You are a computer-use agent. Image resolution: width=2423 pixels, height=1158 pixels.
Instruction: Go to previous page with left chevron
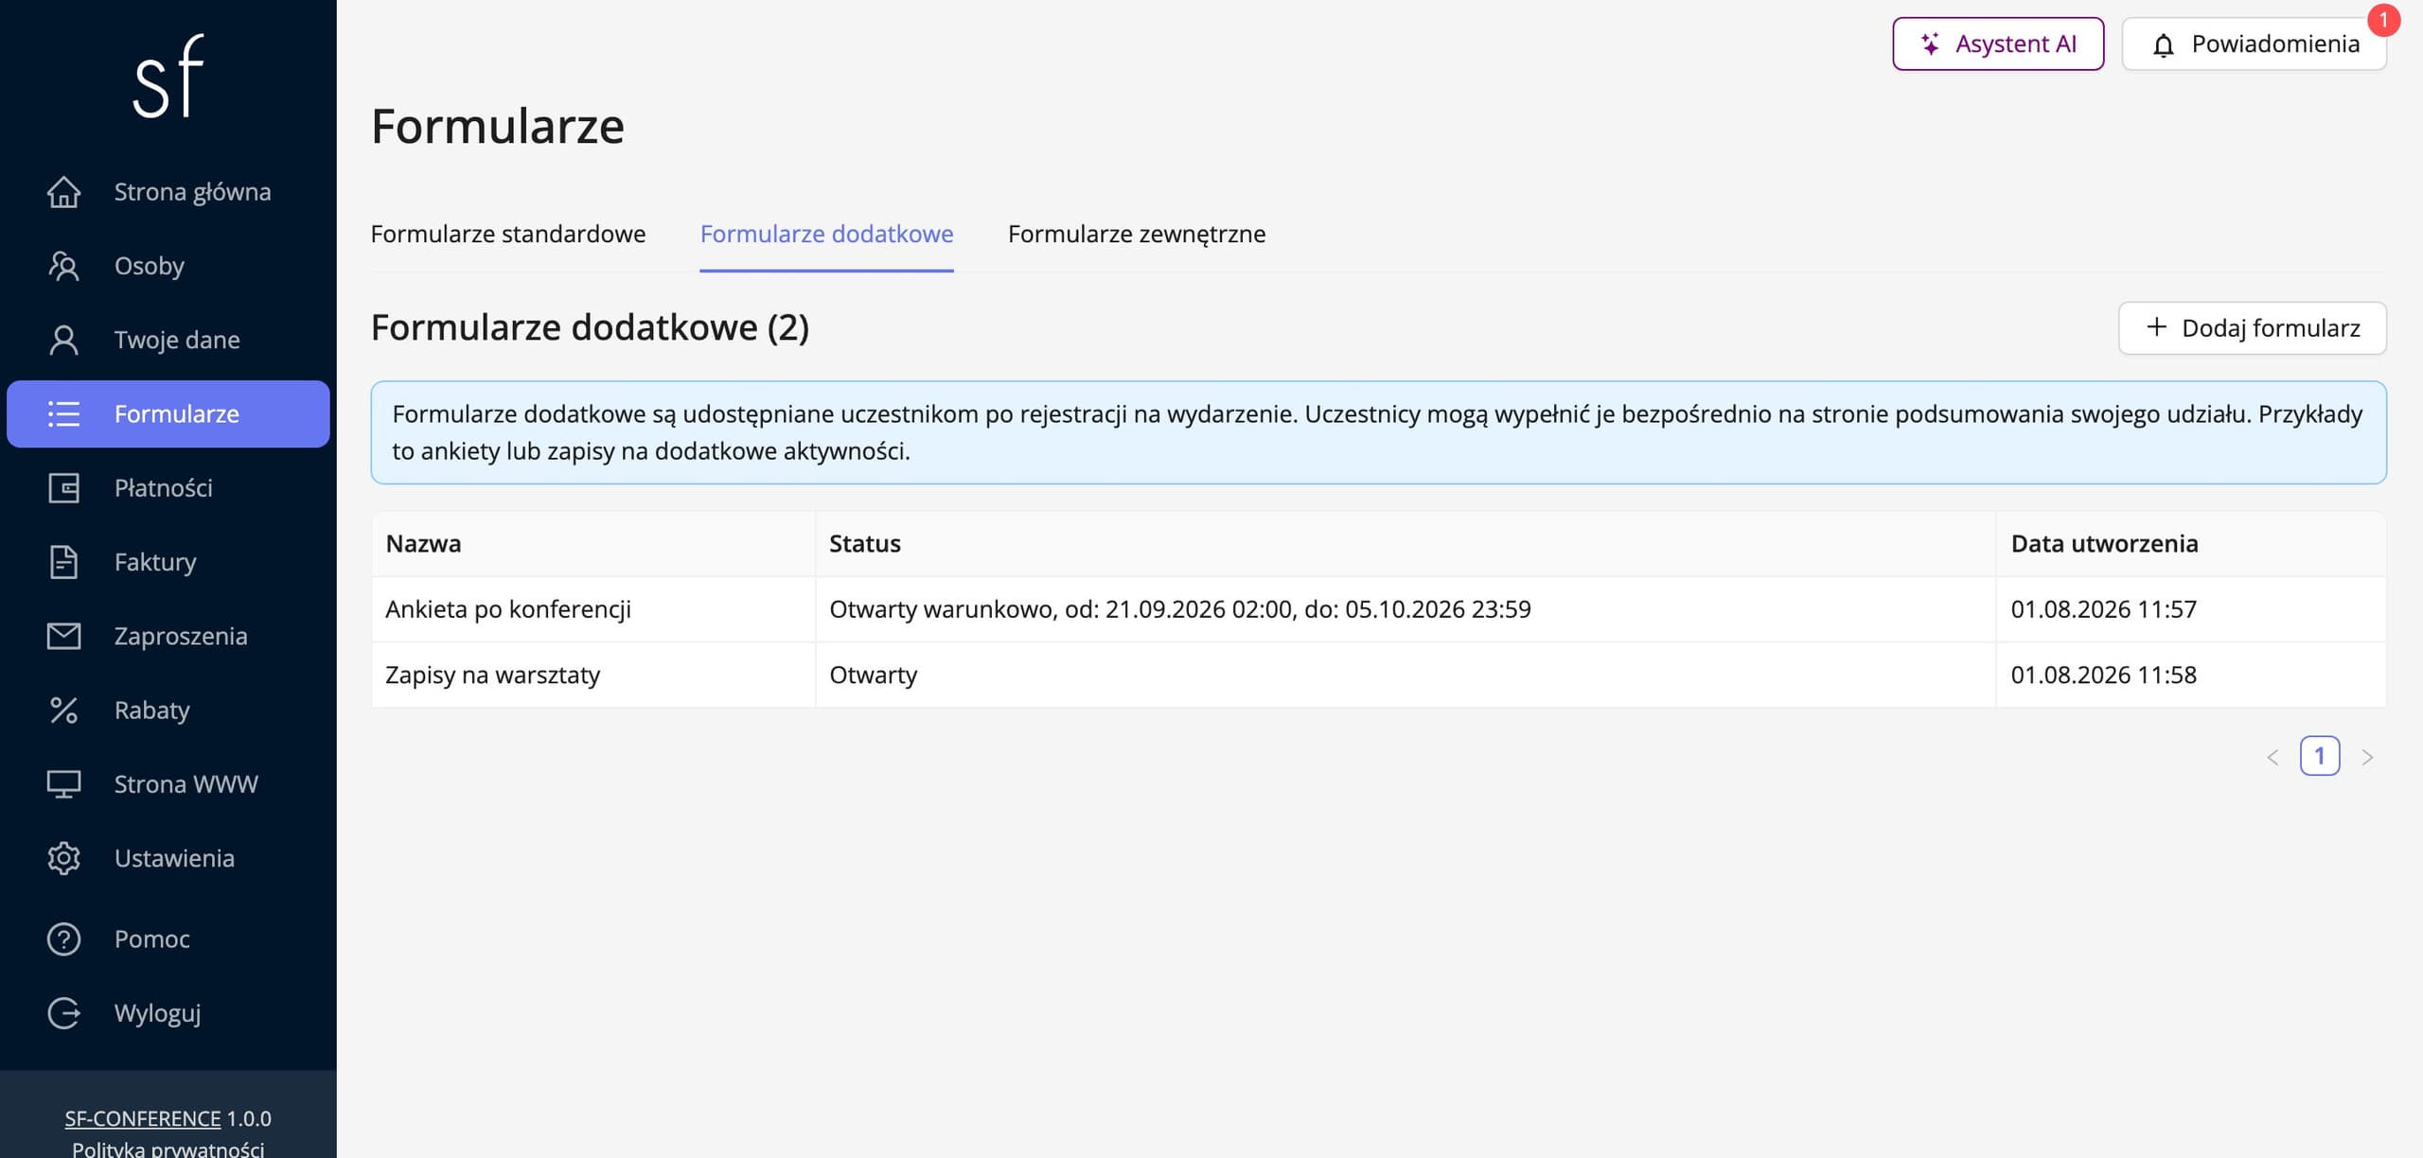pos(2273,757)
